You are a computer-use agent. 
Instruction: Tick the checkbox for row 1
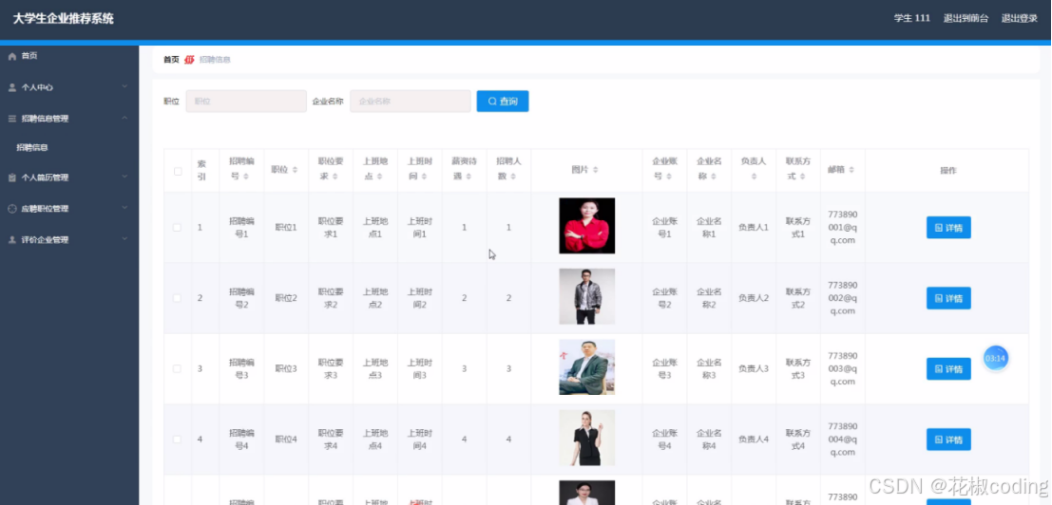tap(177, 228)
